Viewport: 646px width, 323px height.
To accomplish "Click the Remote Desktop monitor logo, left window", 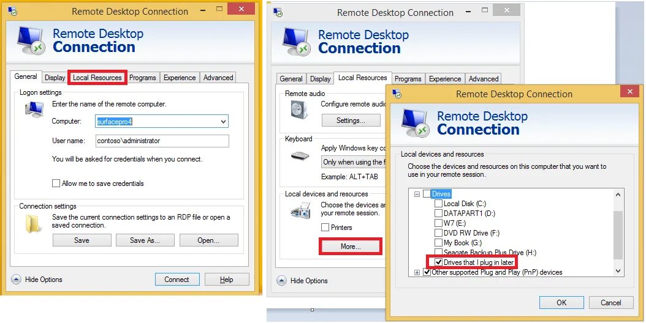I will click(31, 40).
